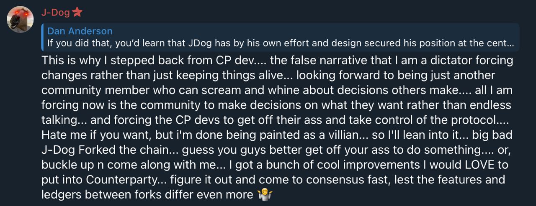Click the blue vertical bar of the reply quote

tap(42, 37)
